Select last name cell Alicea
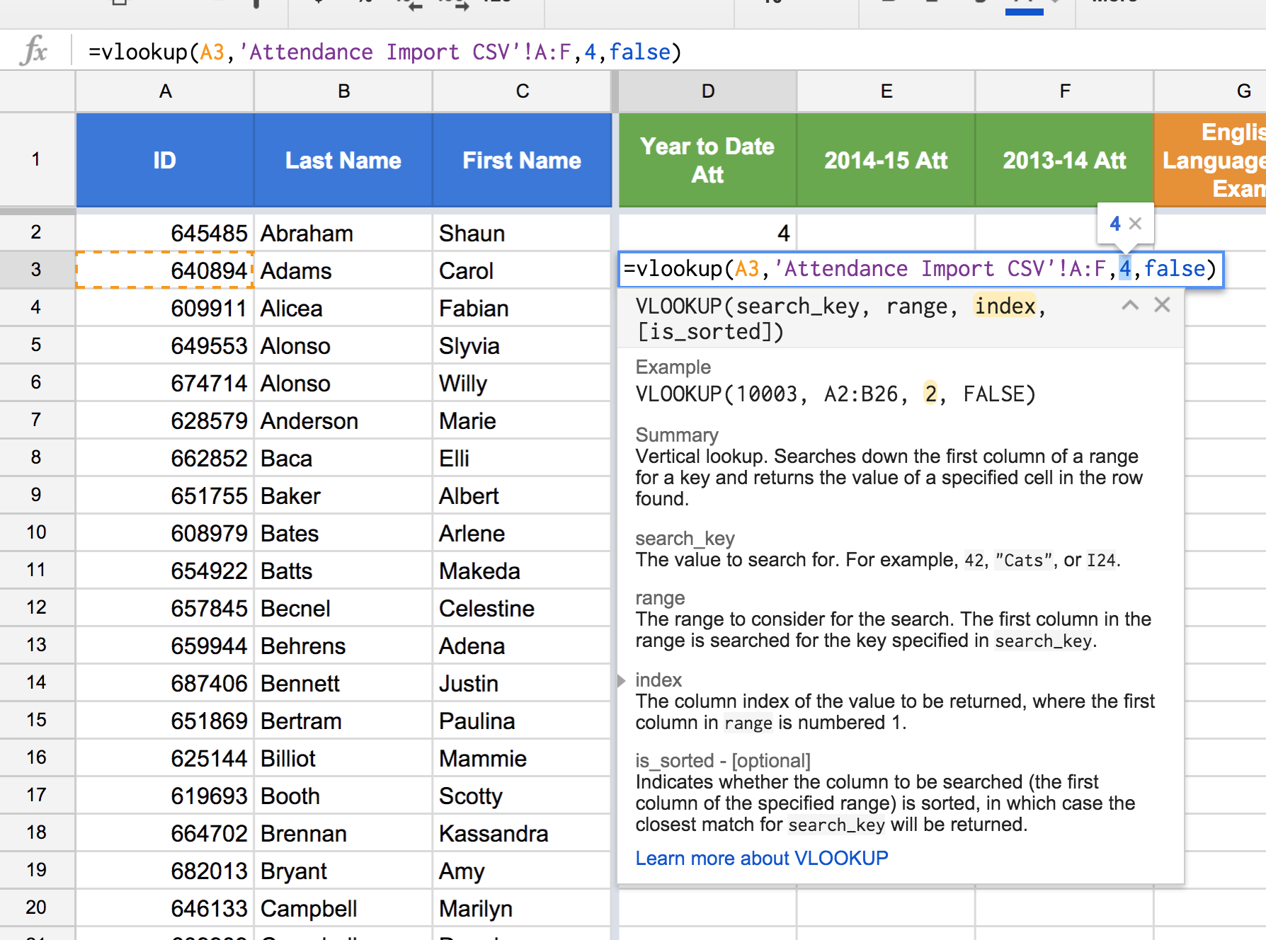The width and height of the screenshot is (1266, 940). [x=343, y=308]
